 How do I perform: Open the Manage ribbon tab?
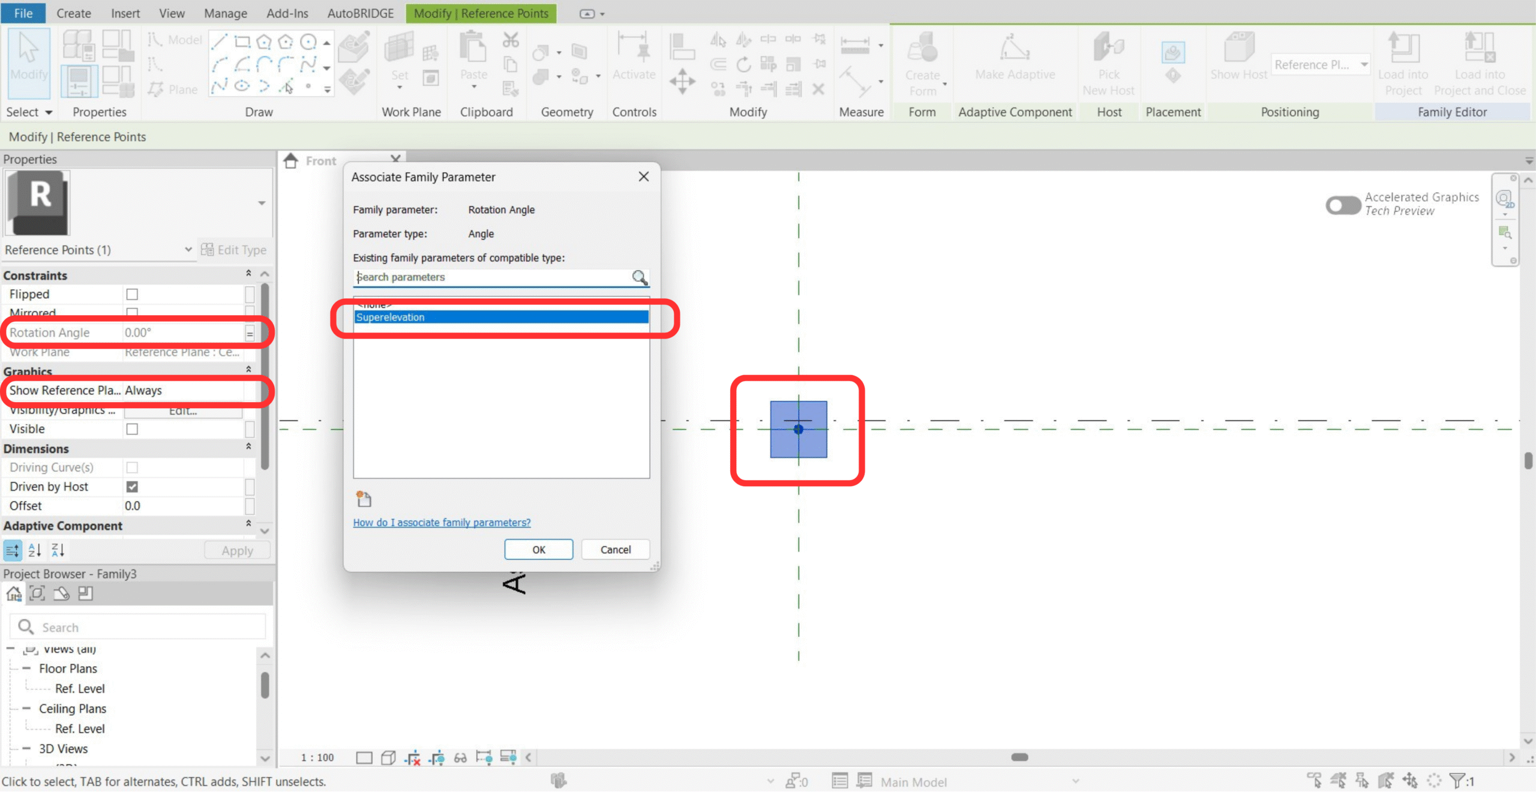[x=225, y=13]
